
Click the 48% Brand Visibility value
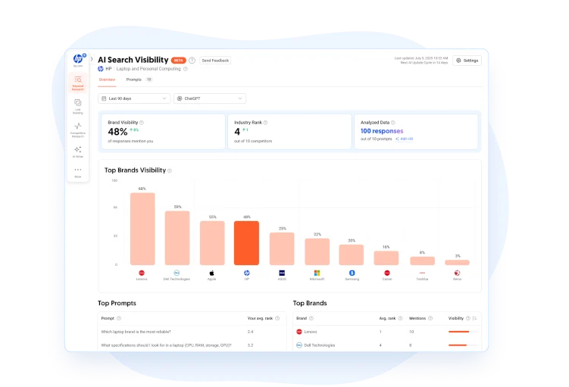pyautogui.click(x=117, y=132)
